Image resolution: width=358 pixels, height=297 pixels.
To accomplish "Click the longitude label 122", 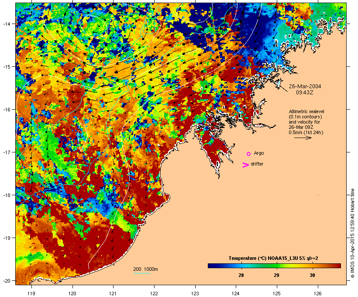I will coord(154,294).
